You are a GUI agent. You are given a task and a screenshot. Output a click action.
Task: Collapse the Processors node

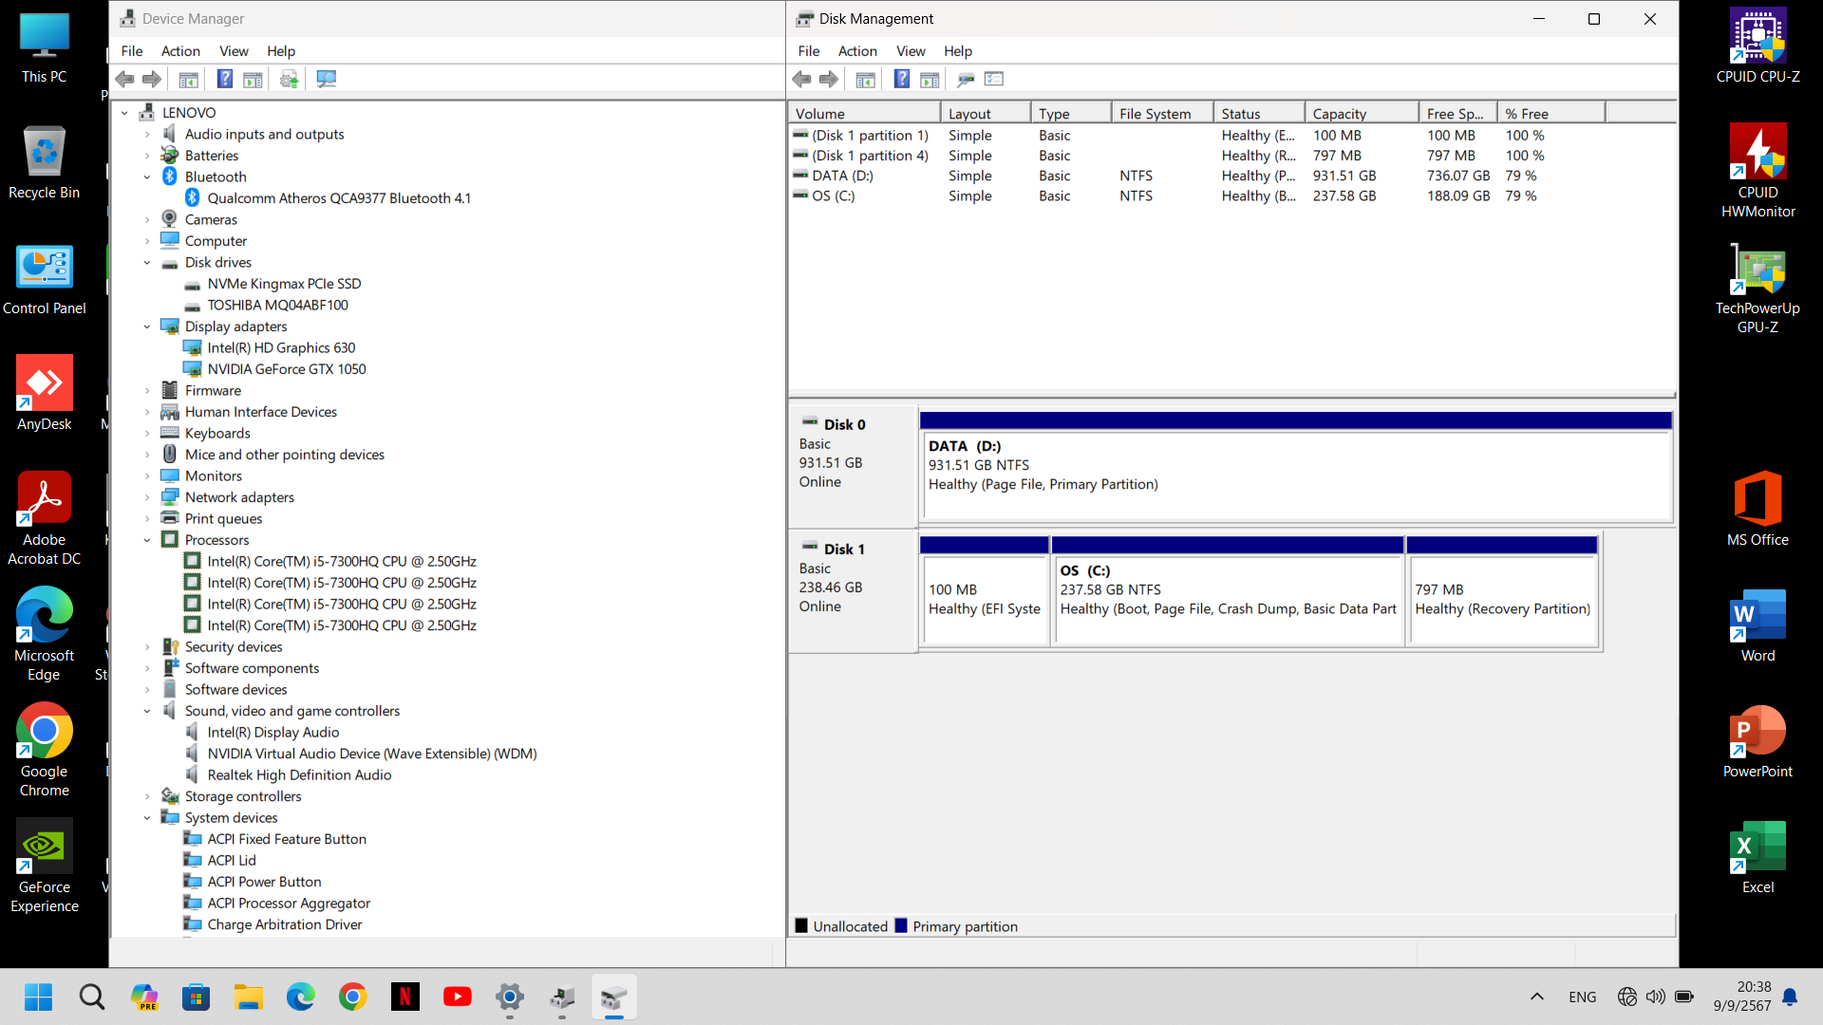(147, 540)
